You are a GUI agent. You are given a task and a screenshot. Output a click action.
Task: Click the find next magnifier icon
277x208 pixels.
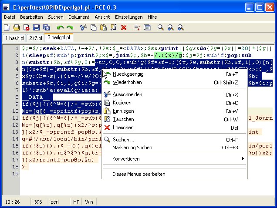tap(180, 27)
